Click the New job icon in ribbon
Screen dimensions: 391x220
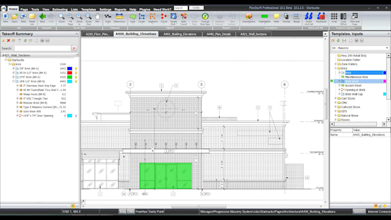pyautogui.click(x=6, y=17)
